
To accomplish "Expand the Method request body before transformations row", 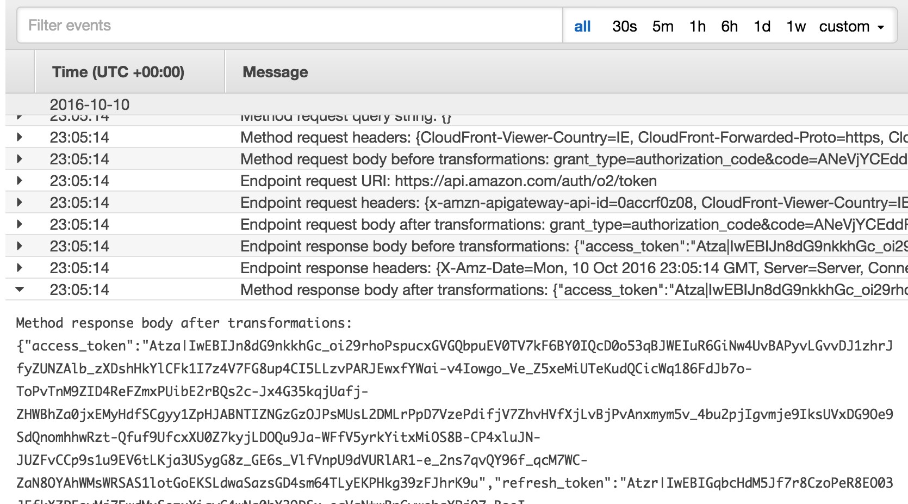I will tap(20, 159).
